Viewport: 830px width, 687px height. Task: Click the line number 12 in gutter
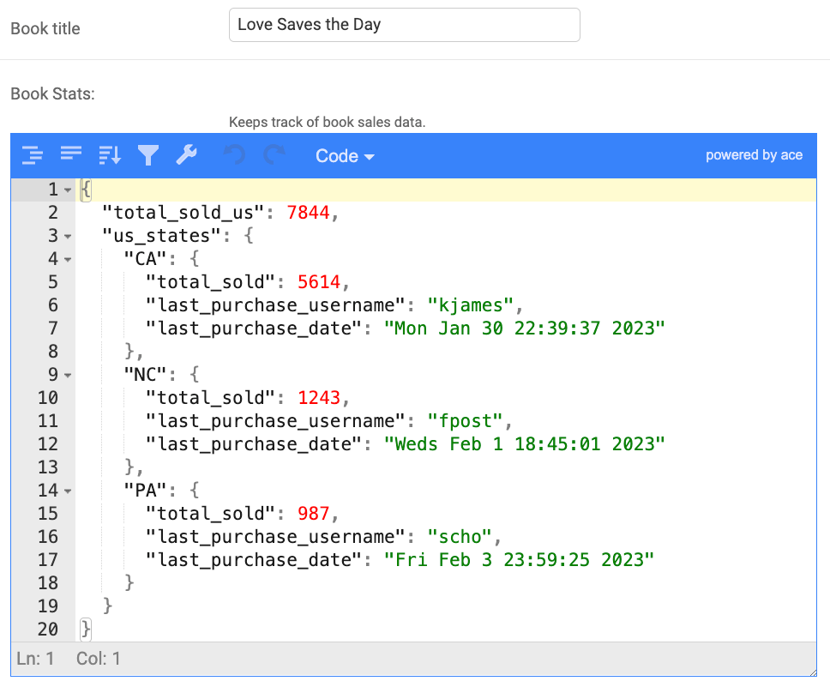pos(47,444)
